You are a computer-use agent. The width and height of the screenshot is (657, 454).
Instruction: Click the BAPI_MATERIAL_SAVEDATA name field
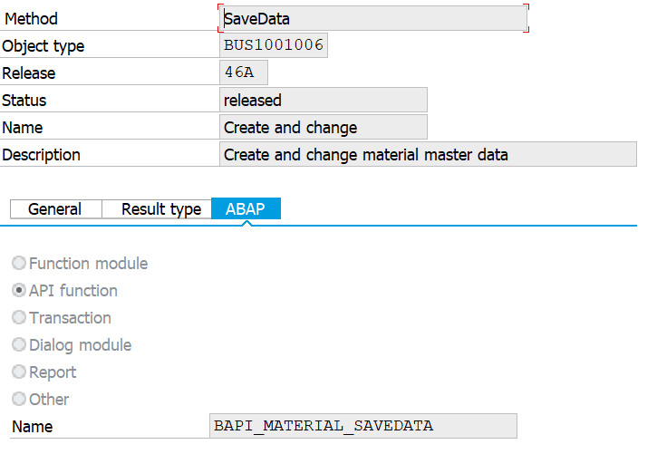click(x=363, y=426)
